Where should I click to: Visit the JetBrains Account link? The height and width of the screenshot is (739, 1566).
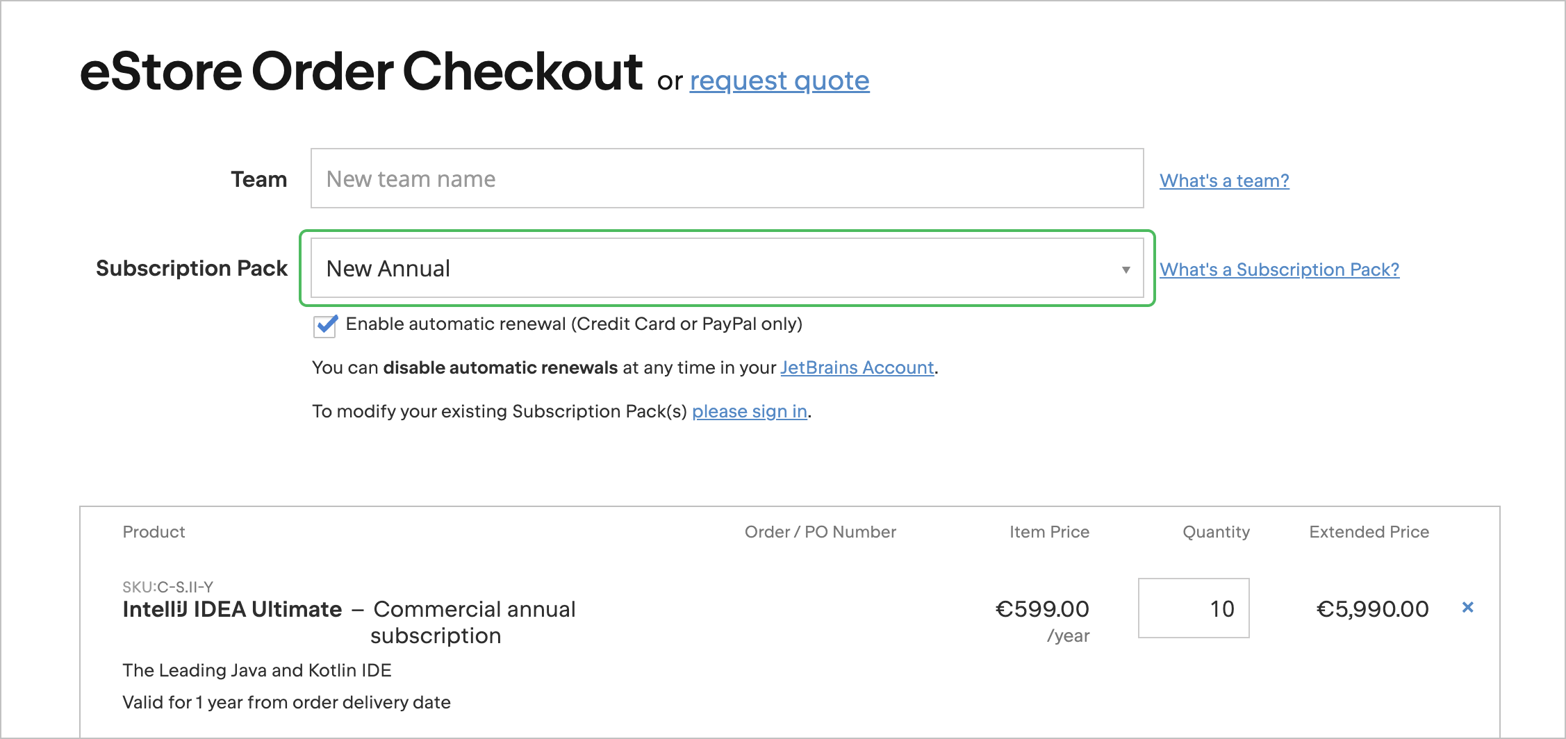[856, 367]
